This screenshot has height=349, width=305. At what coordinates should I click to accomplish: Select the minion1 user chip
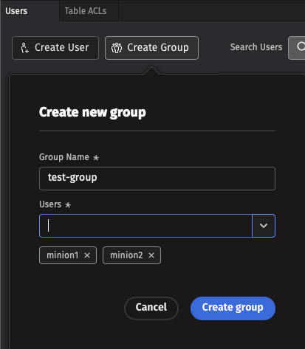pyautogui.click(x=68, y=255)
